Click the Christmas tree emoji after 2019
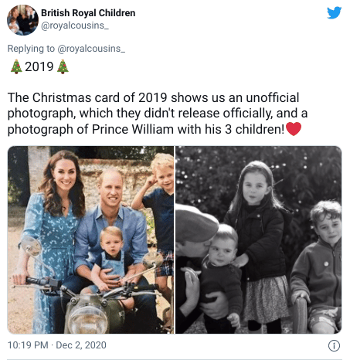 pyautogui.click(x=63, y=66)
